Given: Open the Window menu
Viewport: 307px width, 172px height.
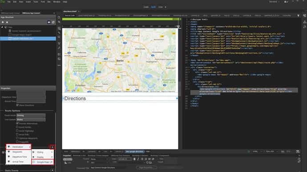Looking at the screenshot, I should click(57, 2).
